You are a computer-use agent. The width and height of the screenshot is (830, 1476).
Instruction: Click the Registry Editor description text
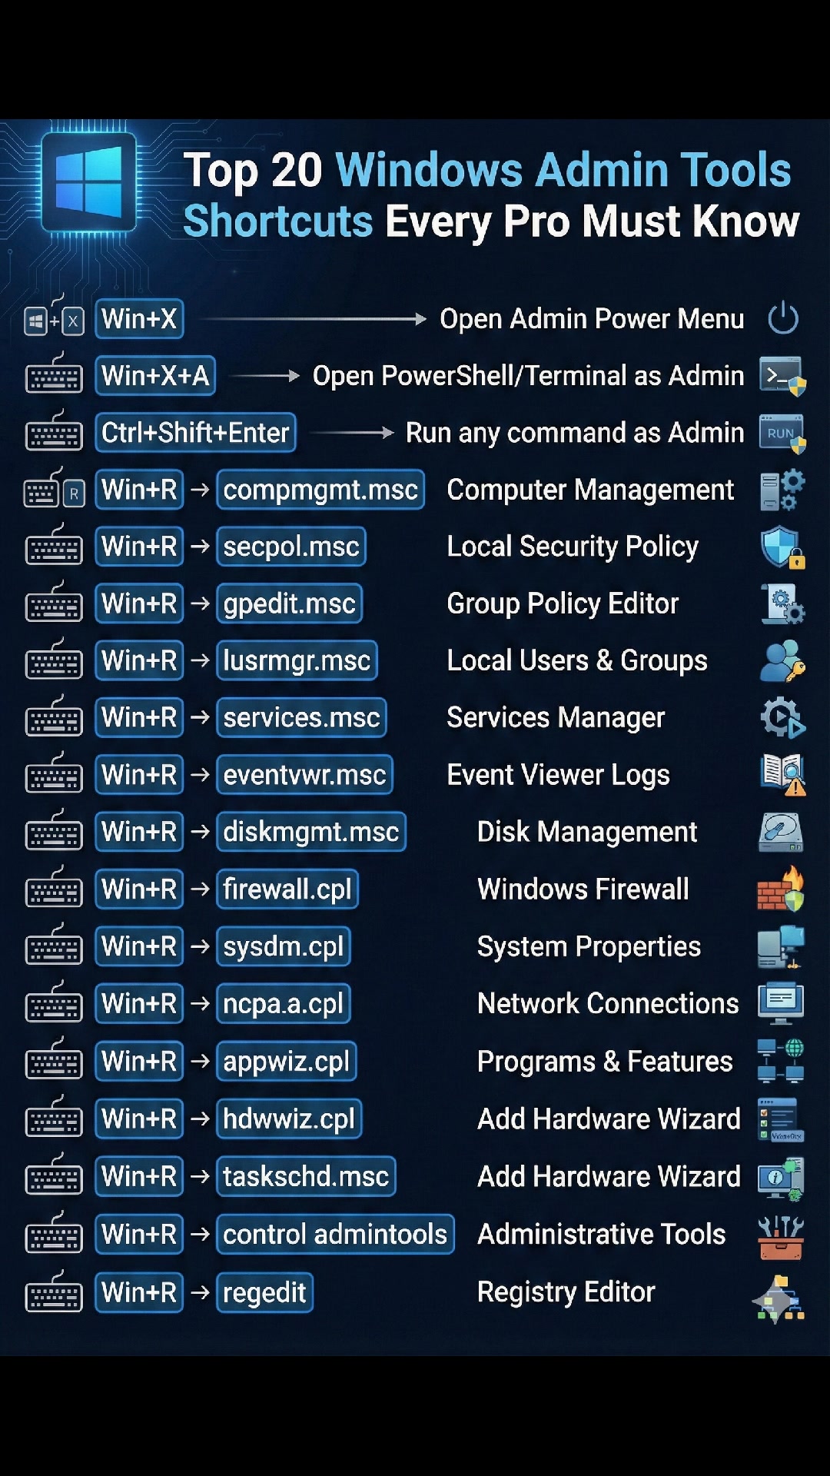point(566,1293)
